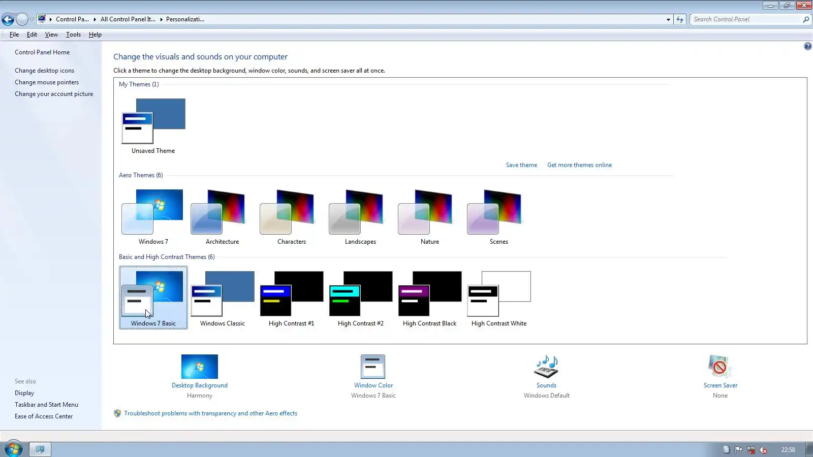This screenshot has width=813, height=457.
Task: Open the View menu
Action: 51,35
